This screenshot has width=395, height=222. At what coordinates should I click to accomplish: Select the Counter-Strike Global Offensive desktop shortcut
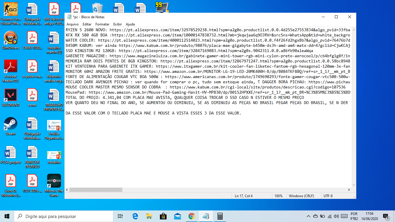point(11,14)
